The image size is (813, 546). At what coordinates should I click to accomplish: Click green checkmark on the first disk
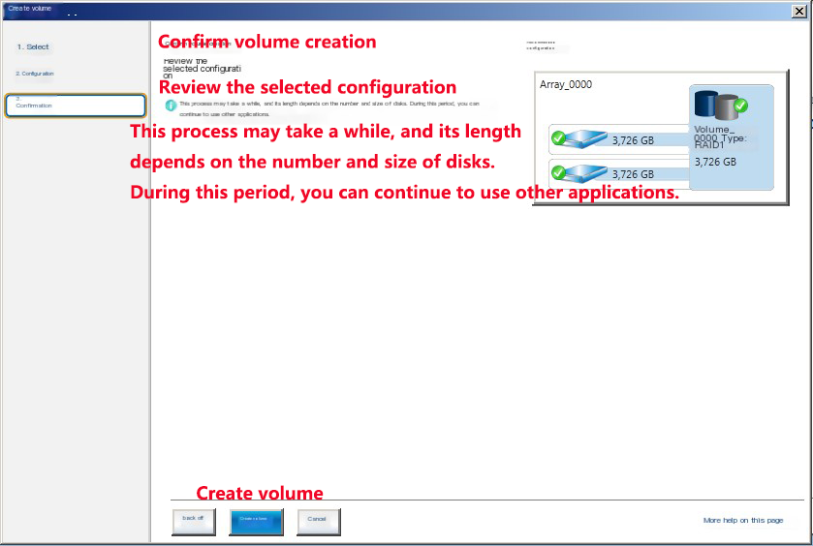pos(558,137)
